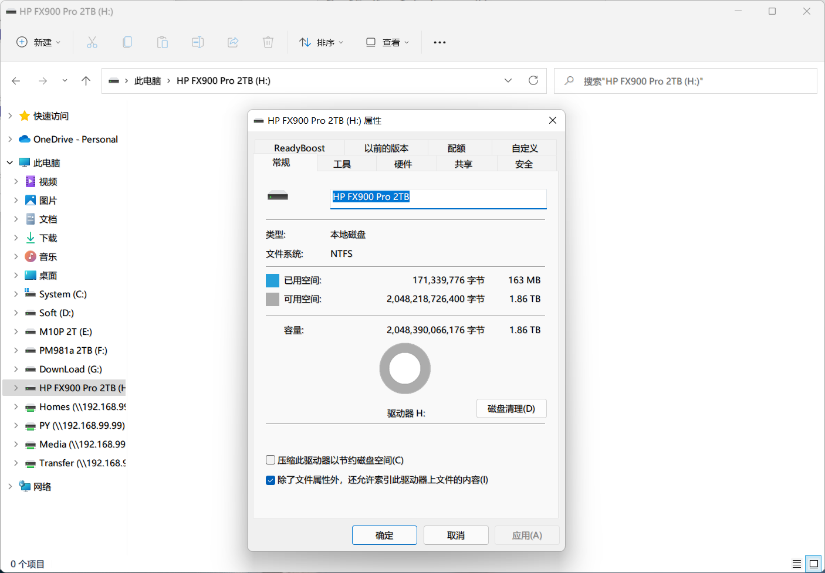The width and height of the screenshot is (825, 573).
Task: Click the Disk Cleanup button
Action: 512,409
